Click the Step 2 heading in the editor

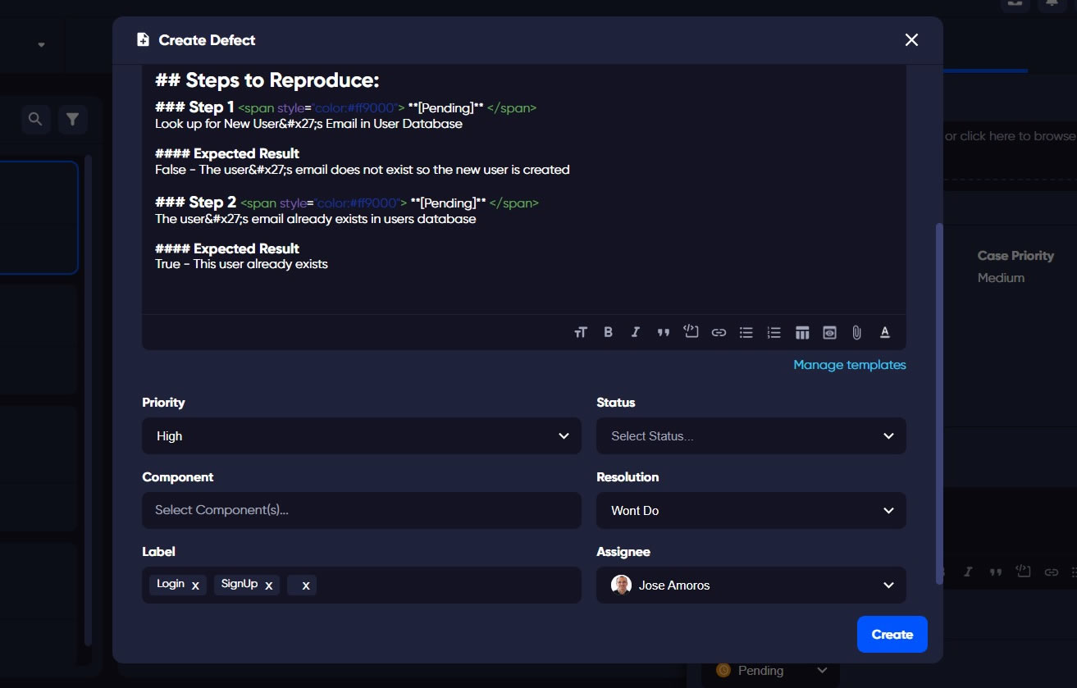[195, 202]
